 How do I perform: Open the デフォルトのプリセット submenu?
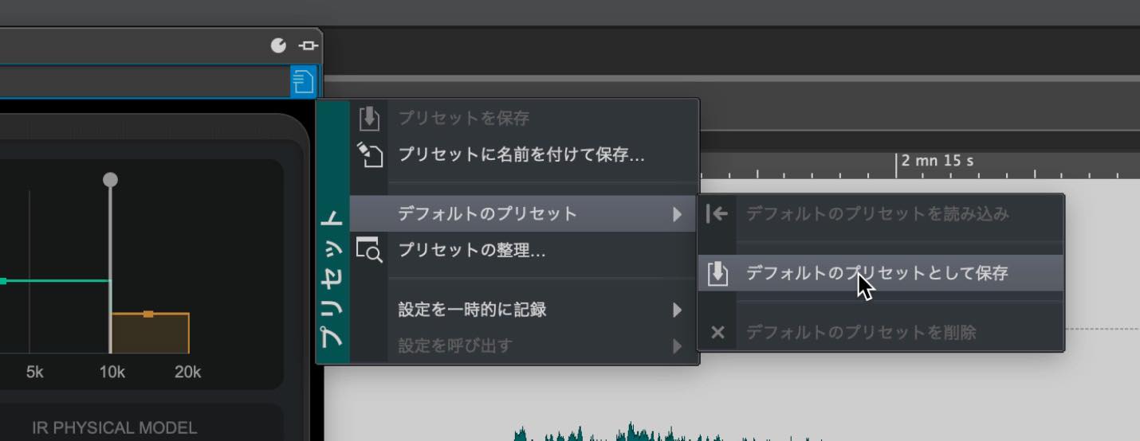pos(524,213)
